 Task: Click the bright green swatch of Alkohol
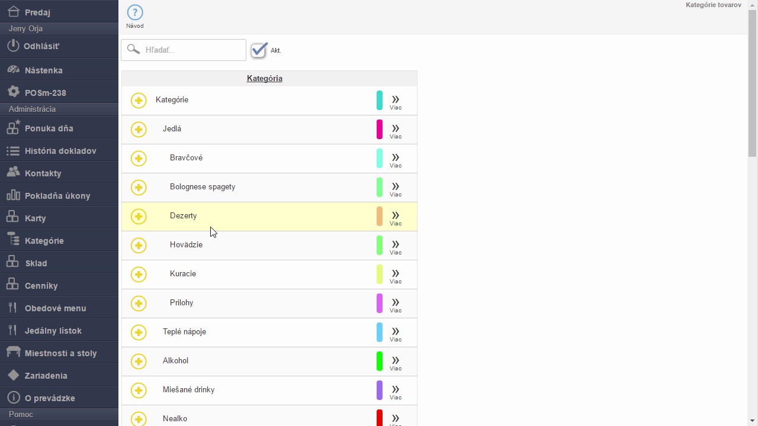[x=380, y=361]
